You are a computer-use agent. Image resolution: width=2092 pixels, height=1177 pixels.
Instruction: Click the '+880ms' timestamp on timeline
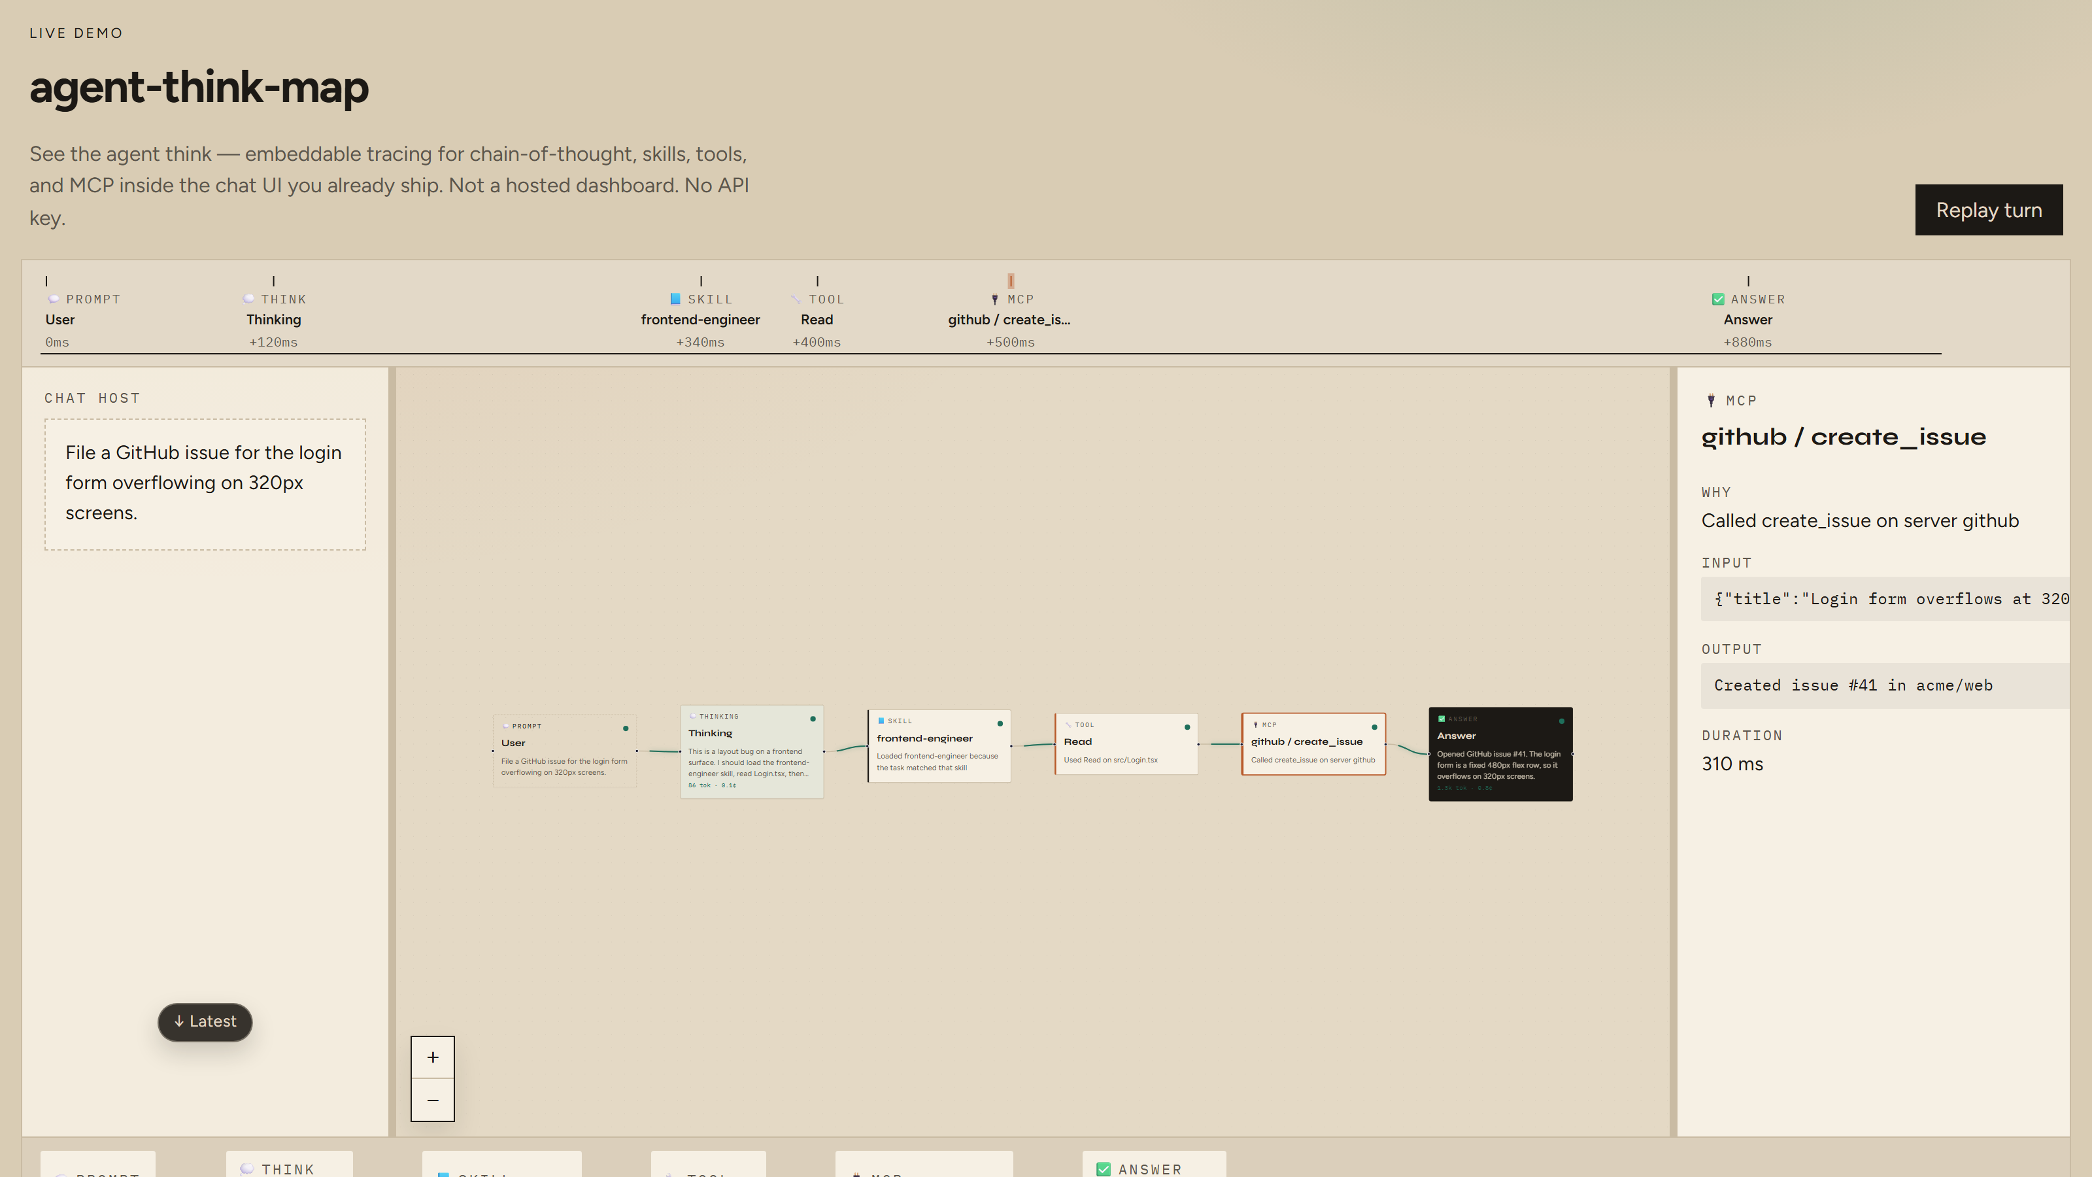tap(1747, 343)
